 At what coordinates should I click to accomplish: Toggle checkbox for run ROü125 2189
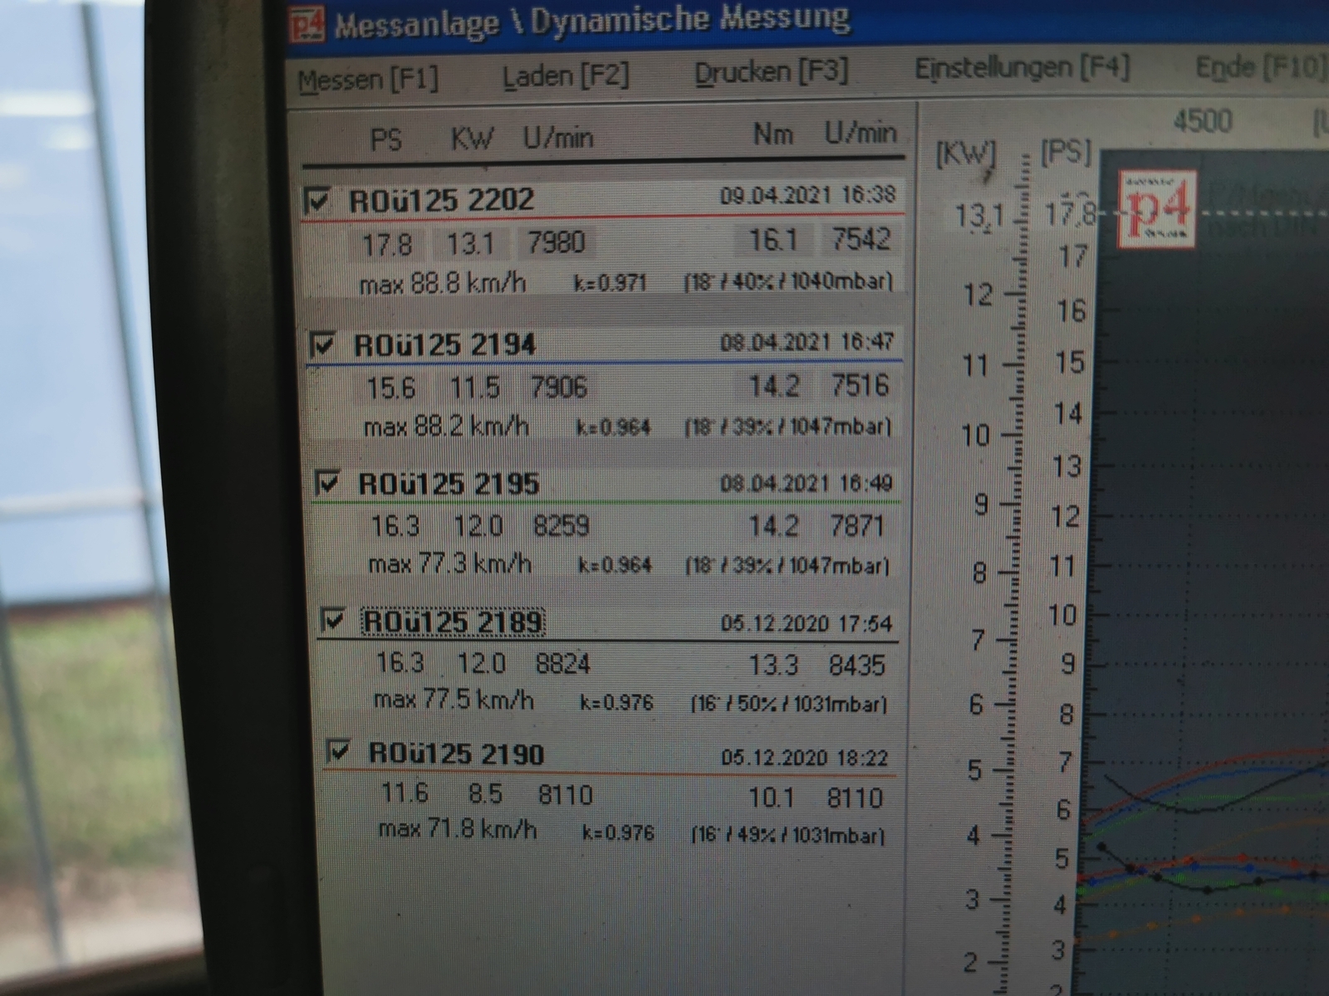click(333, 620)
